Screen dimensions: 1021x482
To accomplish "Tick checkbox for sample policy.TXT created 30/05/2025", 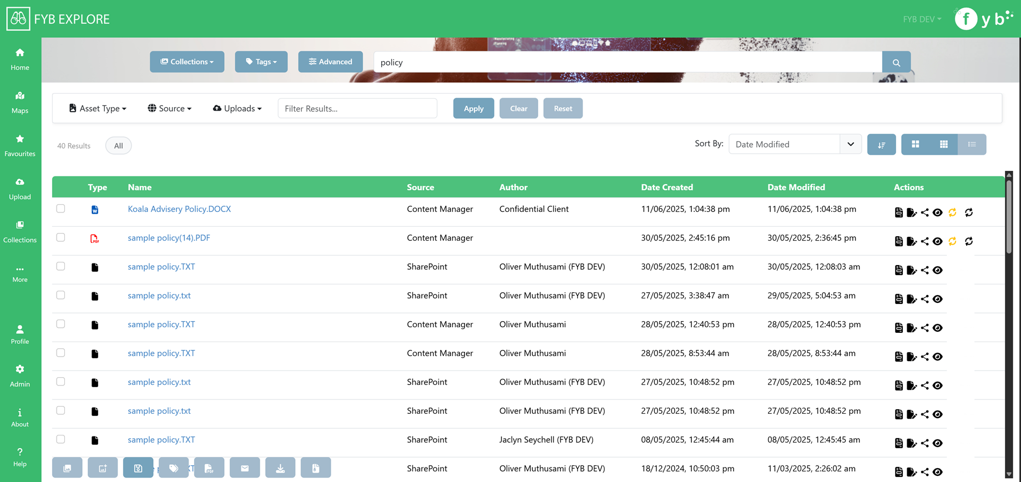I will tap(60, 266).
